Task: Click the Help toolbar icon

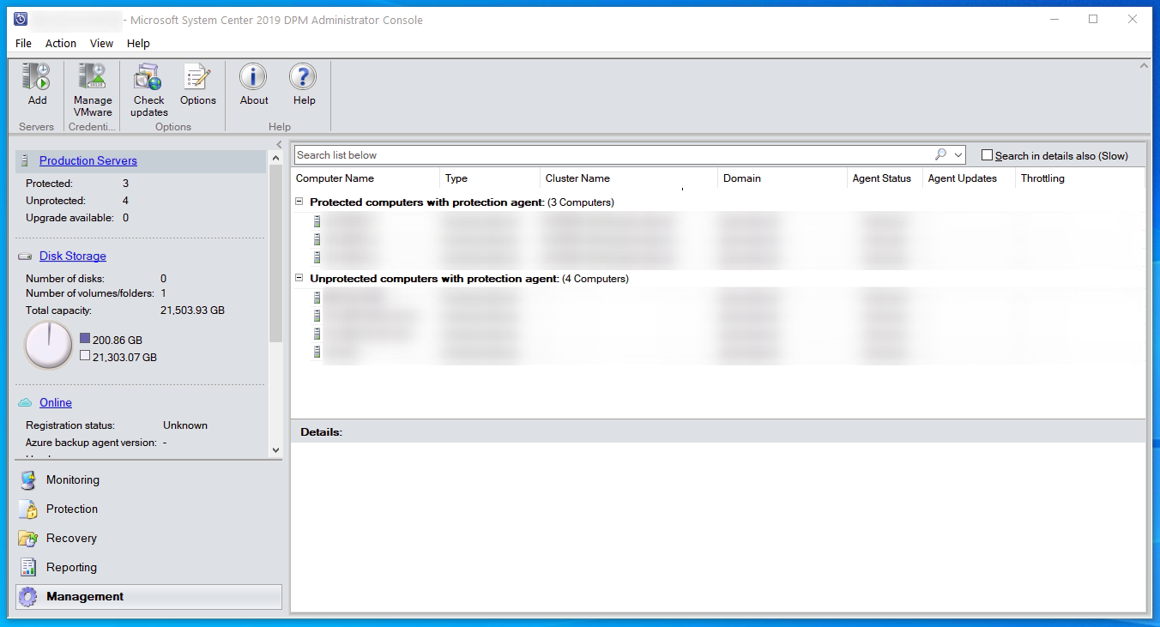Action: click(304, 77)
